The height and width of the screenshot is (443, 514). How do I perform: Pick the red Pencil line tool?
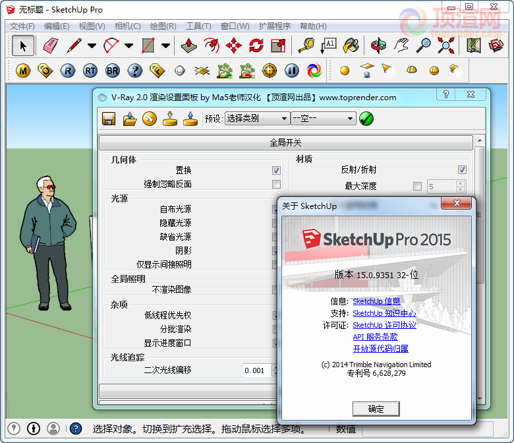tap(74, 45)
